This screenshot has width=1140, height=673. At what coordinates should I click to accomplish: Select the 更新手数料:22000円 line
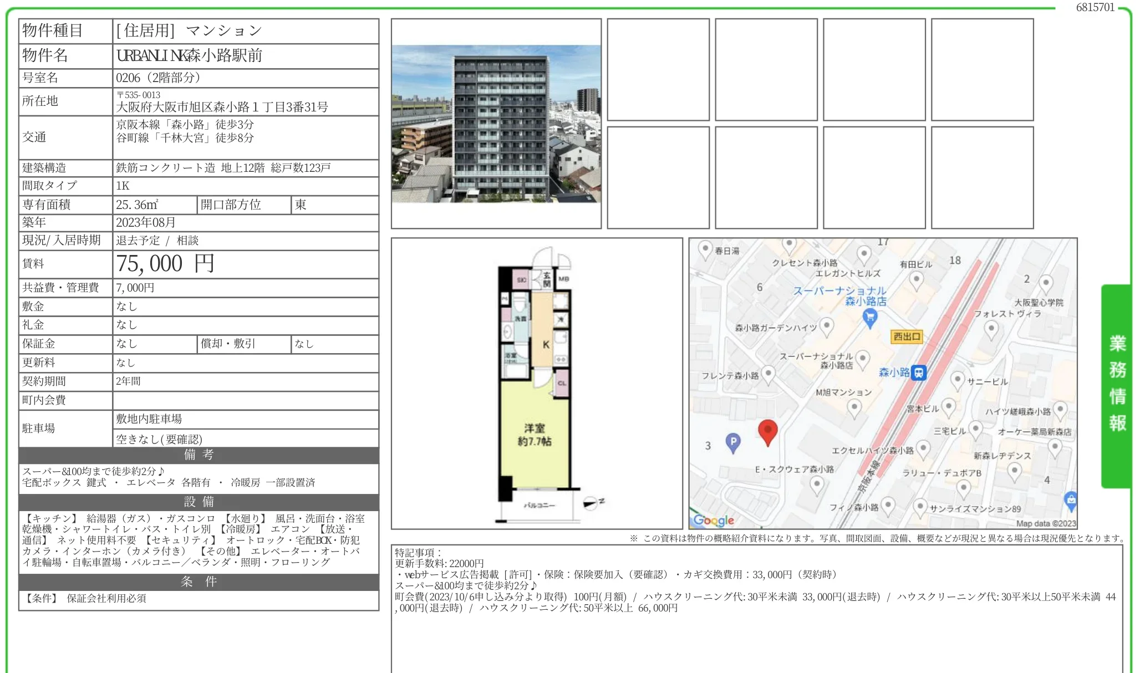click(x=439, y=564)
